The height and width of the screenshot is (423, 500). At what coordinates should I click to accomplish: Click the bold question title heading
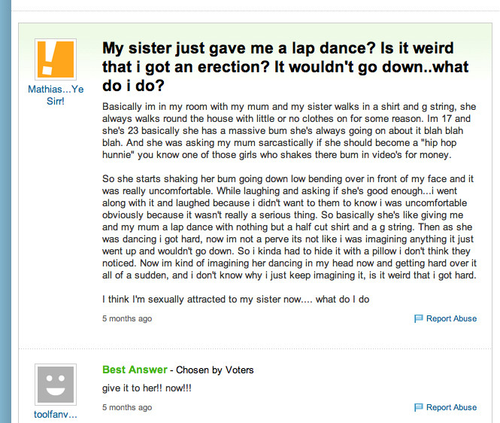tap(286, 67)
